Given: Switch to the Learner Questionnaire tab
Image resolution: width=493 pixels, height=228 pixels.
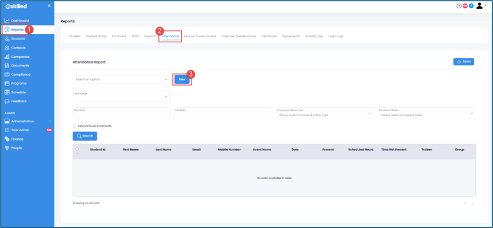Looking at the screenshot, I should pyautogui.click(x=200, y=36).
